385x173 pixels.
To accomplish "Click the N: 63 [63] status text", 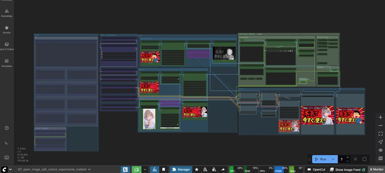I will [x=22, y=155].
